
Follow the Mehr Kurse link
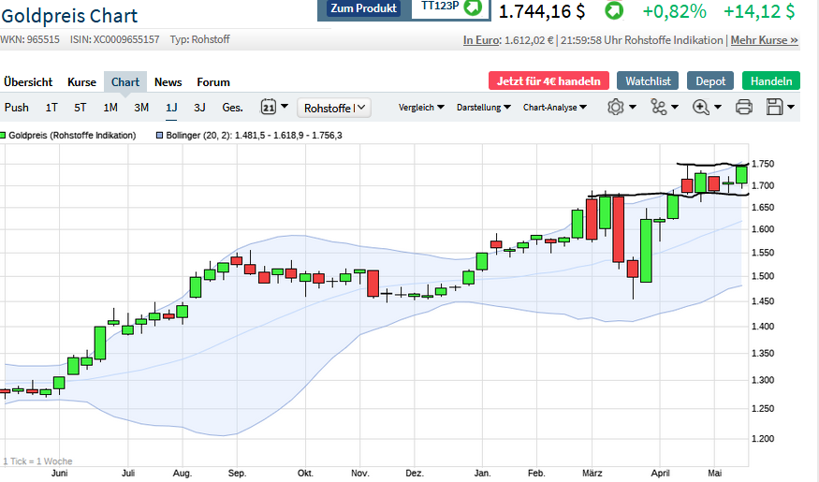coord(764,40)
